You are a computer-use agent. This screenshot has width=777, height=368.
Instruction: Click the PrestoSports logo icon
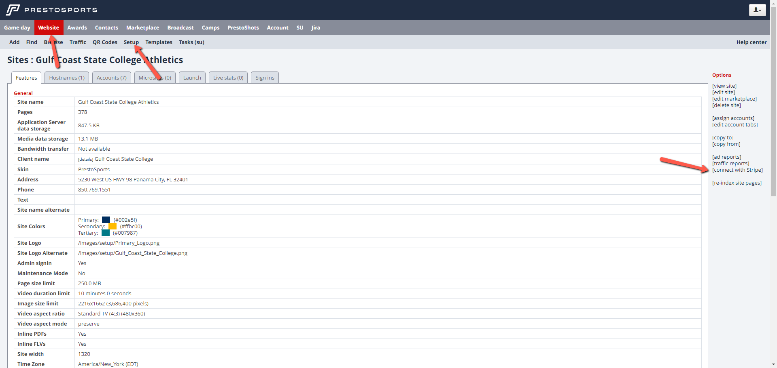pyautogui.click(x=13, y=10)
